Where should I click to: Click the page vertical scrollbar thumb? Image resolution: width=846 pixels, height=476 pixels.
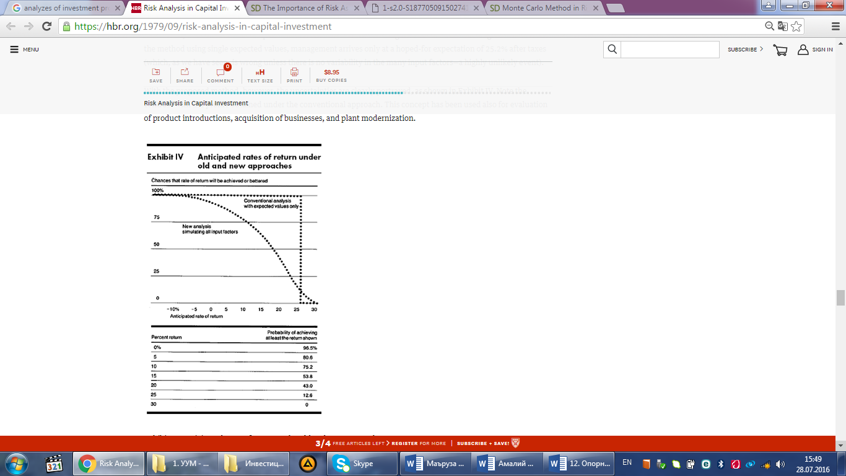pyautogui.click(x=840, y=297)
